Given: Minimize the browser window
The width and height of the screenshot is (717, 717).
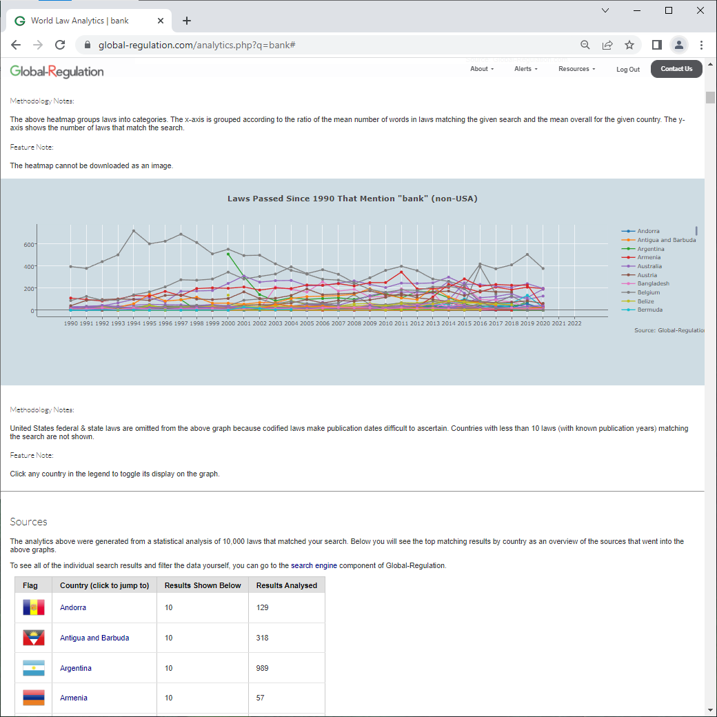Looking at the screenshot, I should [637, 10].
